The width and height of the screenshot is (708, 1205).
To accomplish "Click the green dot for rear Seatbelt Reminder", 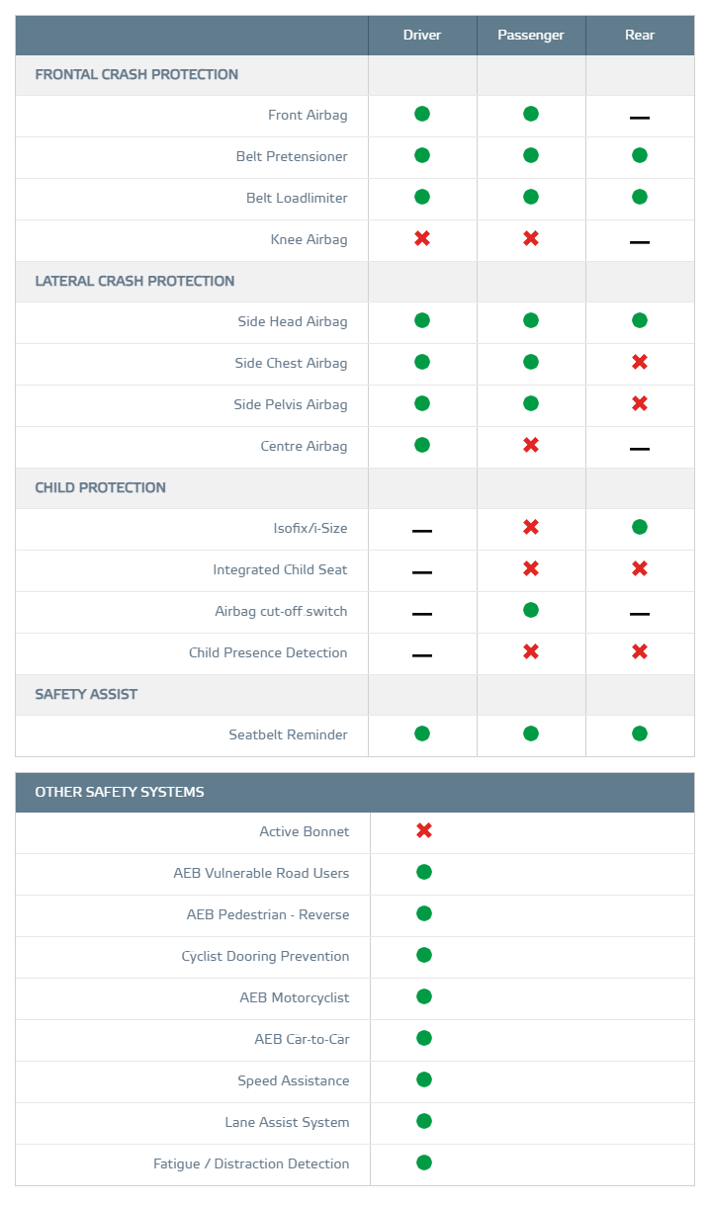I will coord(640,733).
